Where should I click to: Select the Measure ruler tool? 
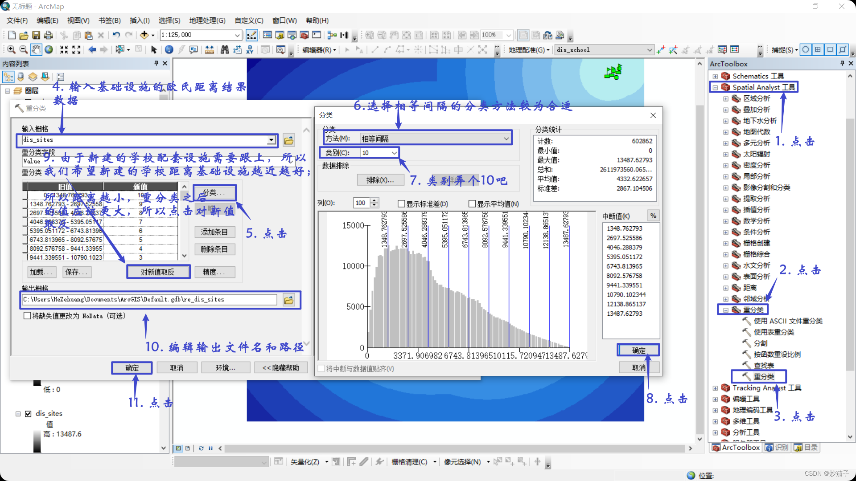click(x=210, y=49)
